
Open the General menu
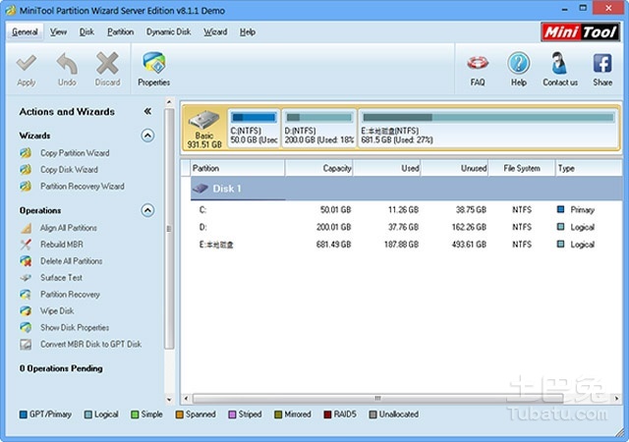[x=25, y=32]
